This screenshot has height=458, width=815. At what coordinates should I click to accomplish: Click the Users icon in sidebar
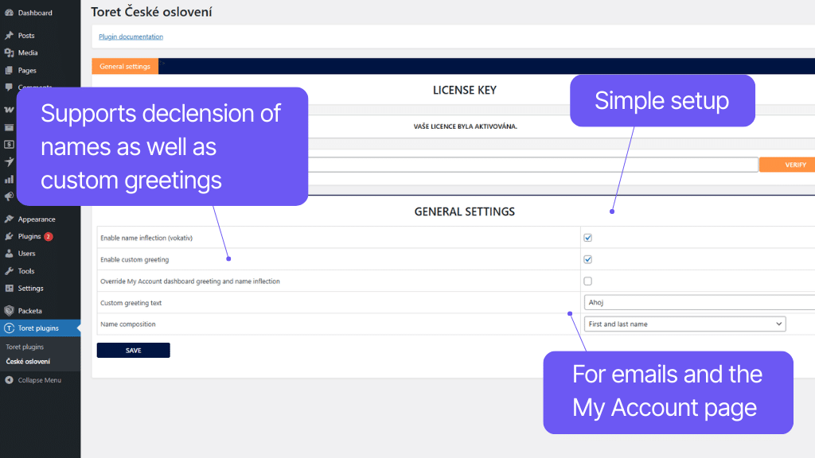tap(9, 254)
